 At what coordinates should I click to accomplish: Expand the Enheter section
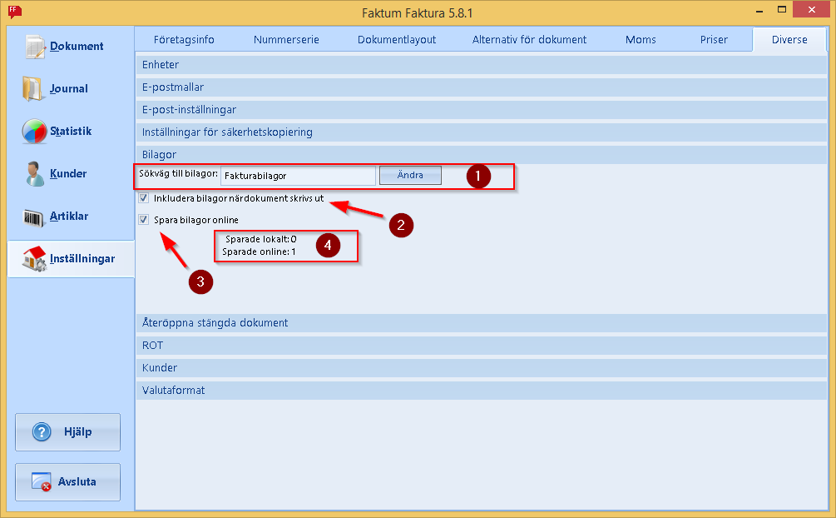click(482, 65)
